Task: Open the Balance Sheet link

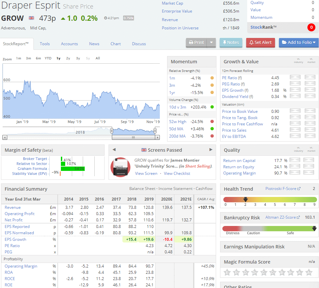Action: pos(142,189)
